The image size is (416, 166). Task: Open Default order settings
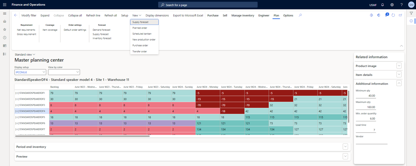75,30
